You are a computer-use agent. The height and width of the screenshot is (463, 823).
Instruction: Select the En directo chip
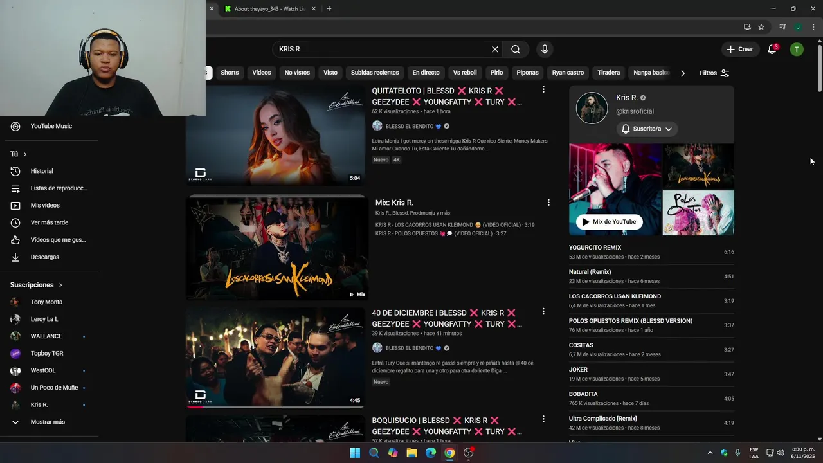click(426, 73)
